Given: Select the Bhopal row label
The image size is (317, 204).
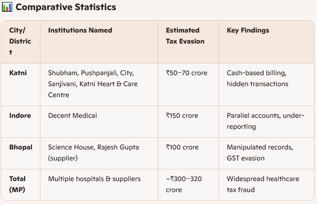Looking at the screenshot, I should pyautogui.click(x=21, y=147).
